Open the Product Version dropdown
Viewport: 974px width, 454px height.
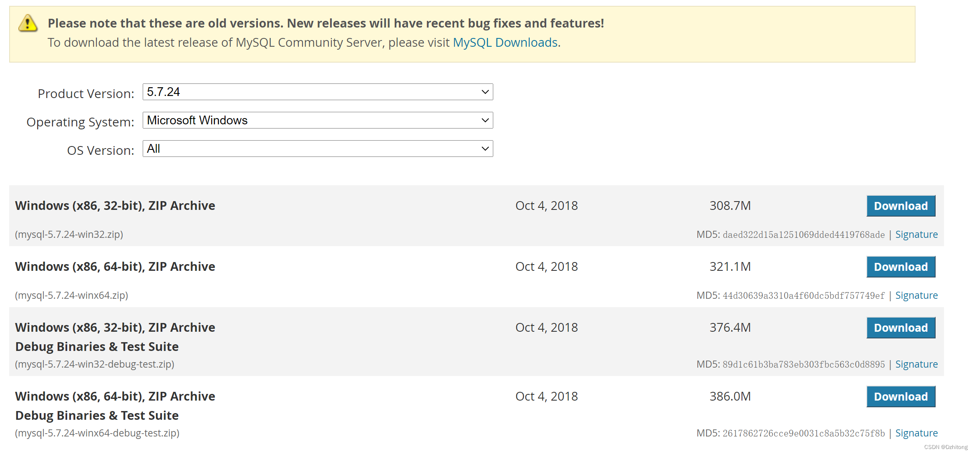(x=317, y=92)
